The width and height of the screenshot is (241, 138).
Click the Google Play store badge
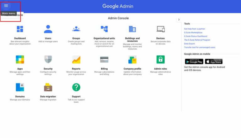coord(194,61)
